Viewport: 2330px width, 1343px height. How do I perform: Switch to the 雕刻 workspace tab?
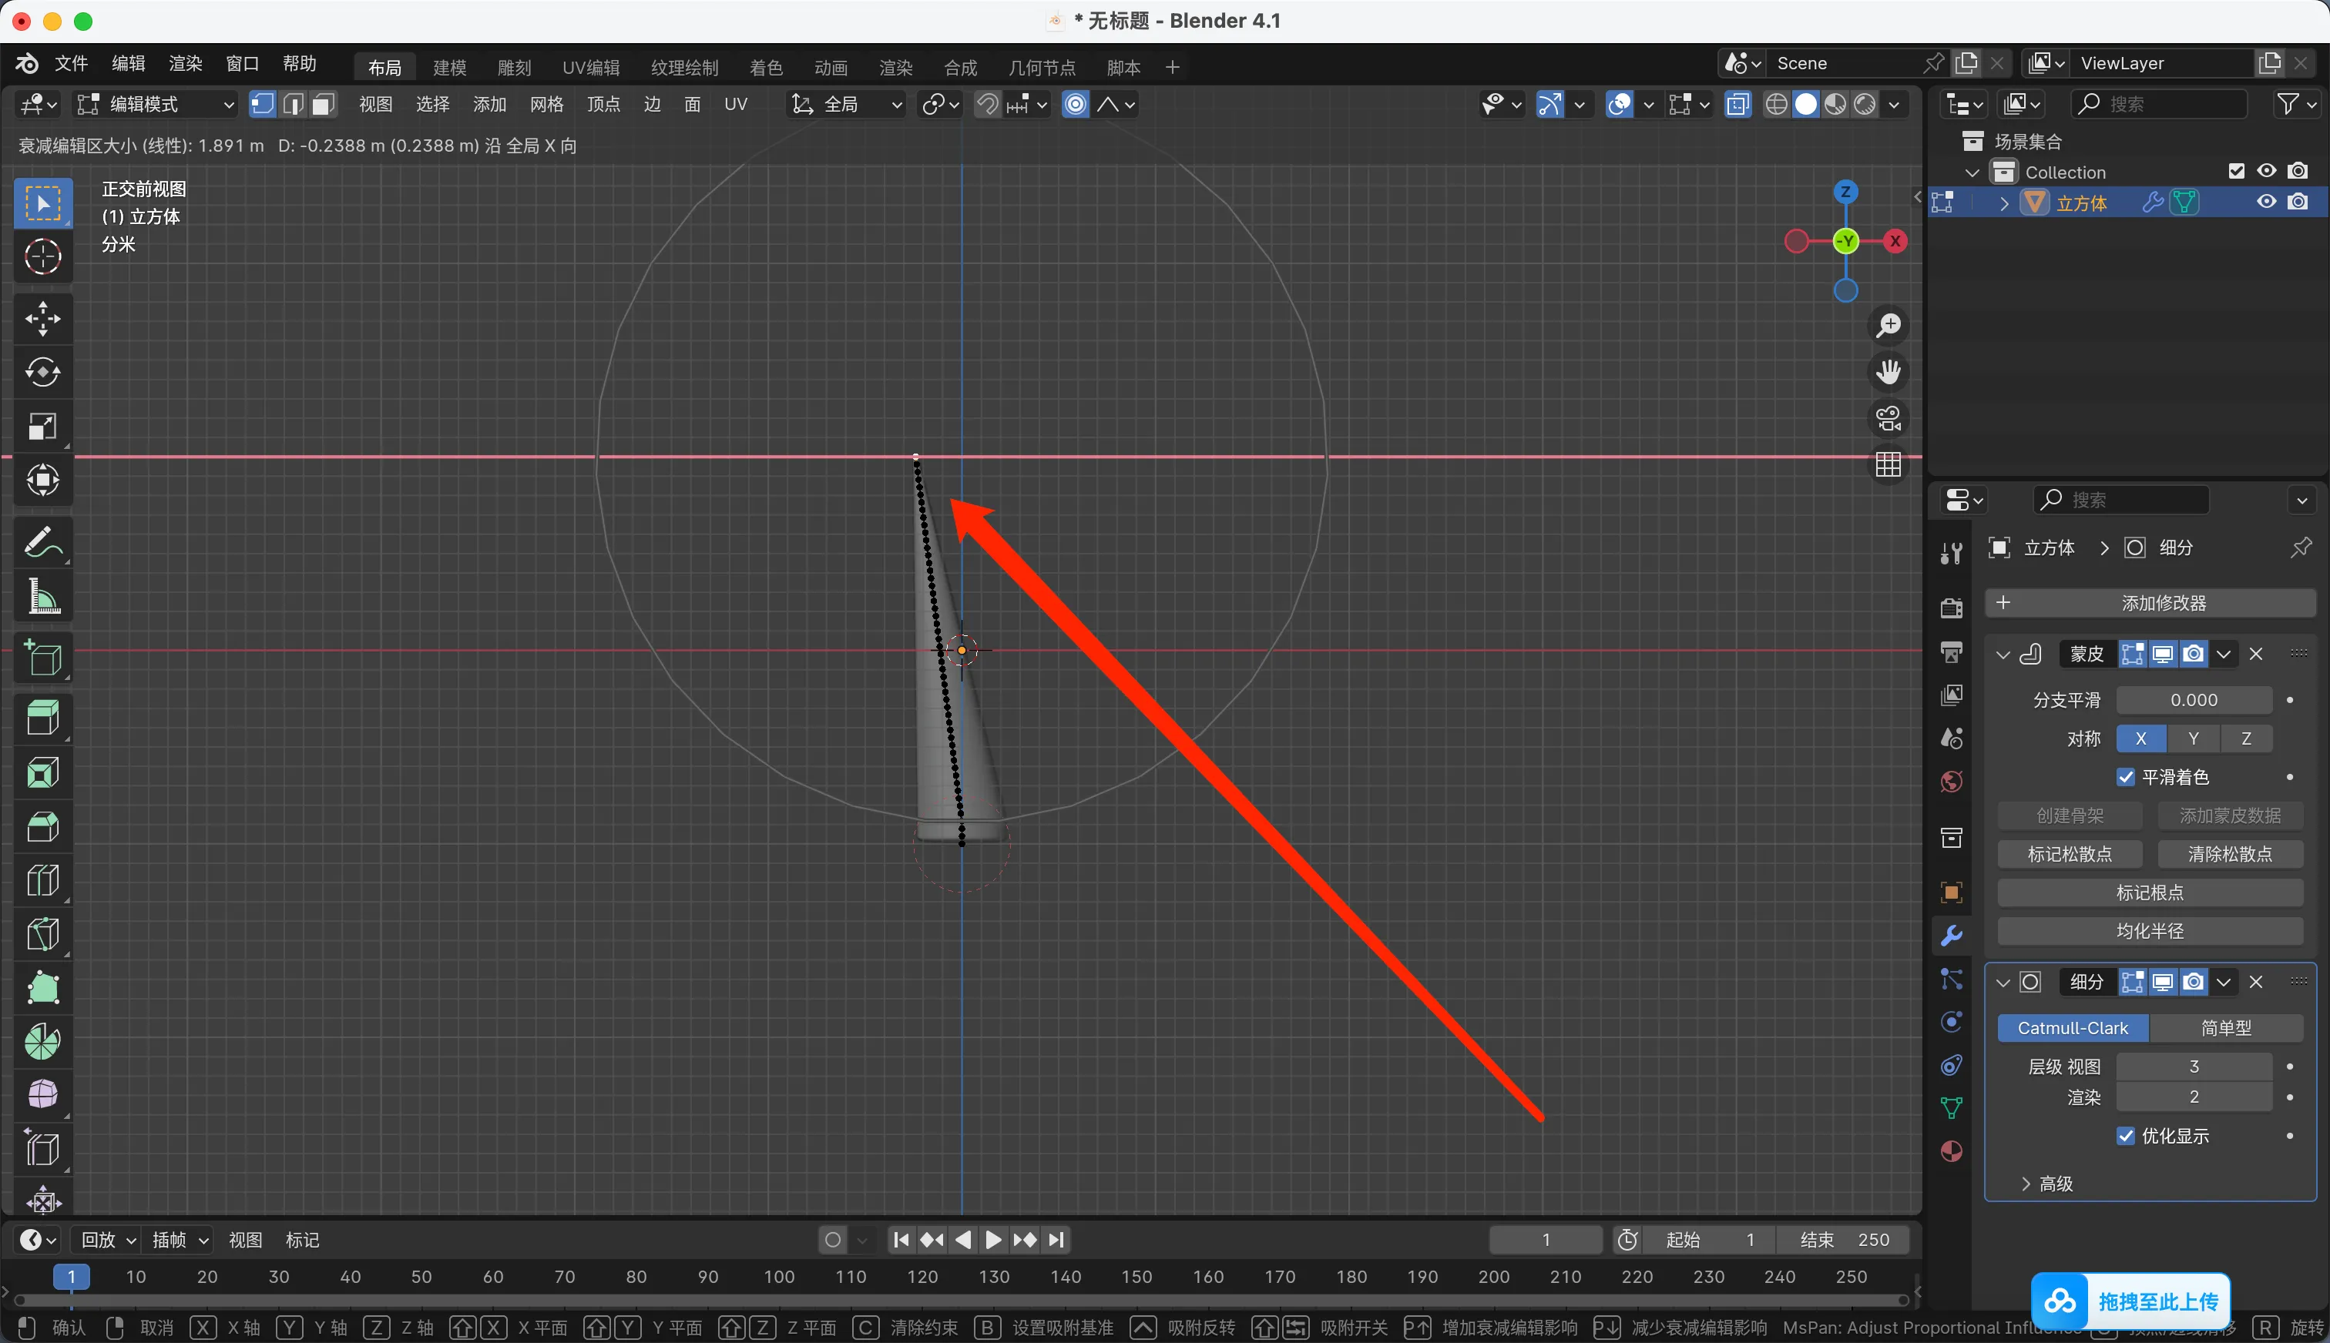pos(514,67)
